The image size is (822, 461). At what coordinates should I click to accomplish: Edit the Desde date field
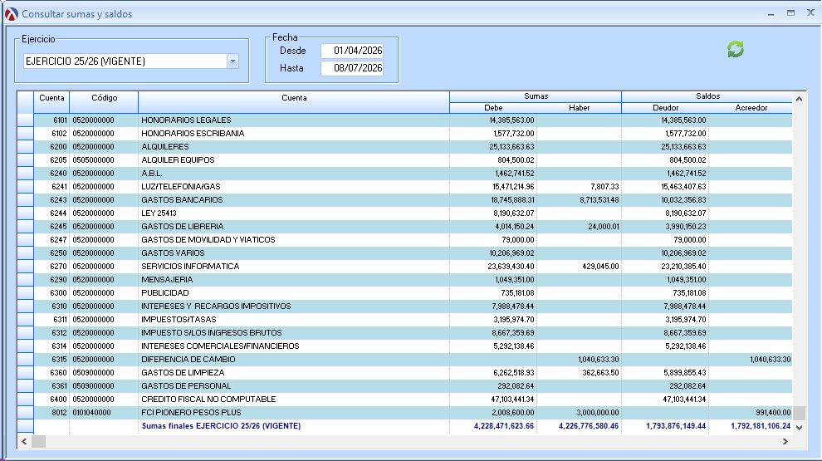point(352,51)
